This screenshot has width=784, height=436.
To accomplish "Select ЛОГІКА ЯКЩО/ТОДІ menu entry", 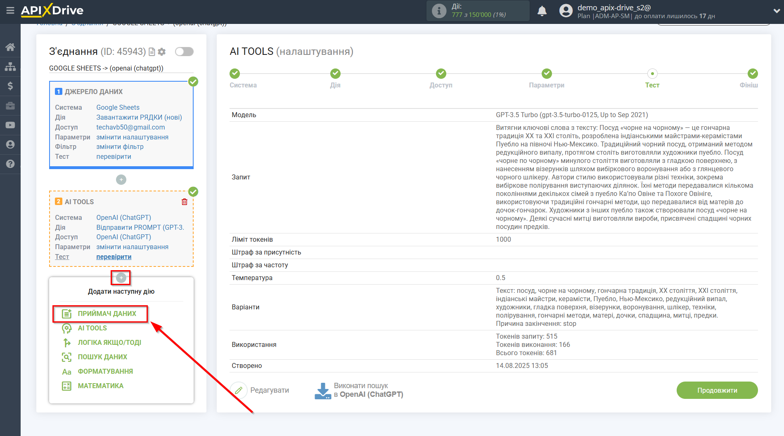I will [x=109, y=343].
